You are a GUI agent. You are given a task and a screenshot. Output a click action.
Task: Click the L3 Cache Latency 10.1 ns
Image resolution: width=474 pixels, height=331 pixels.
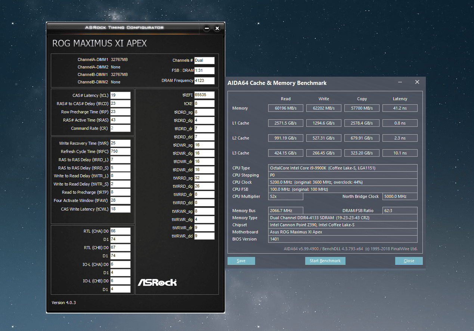[400, 153]
